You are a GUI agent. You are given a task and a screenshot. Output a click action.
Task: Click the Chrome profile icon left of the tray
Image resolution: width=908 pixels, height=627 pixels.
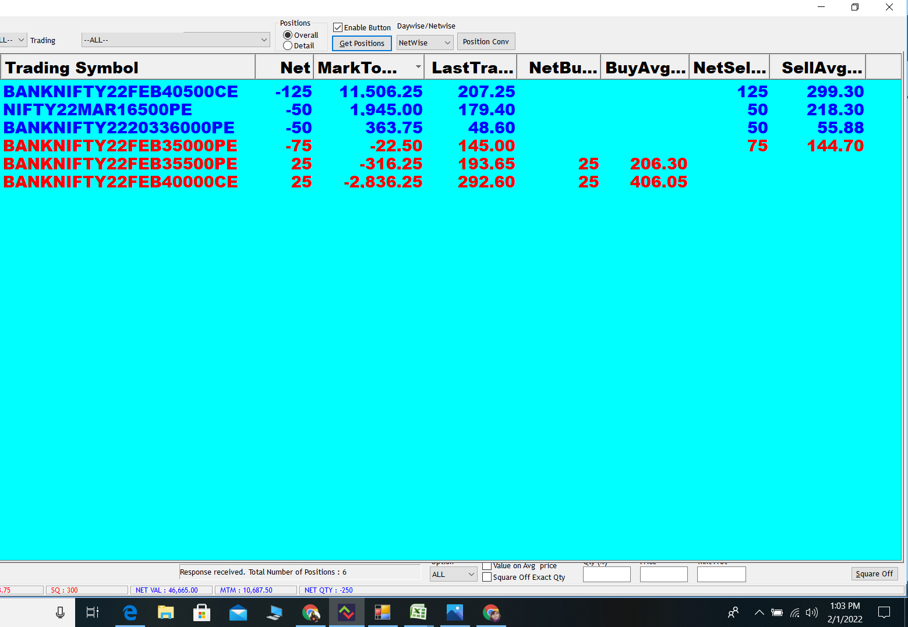click(x=491, y=612)
